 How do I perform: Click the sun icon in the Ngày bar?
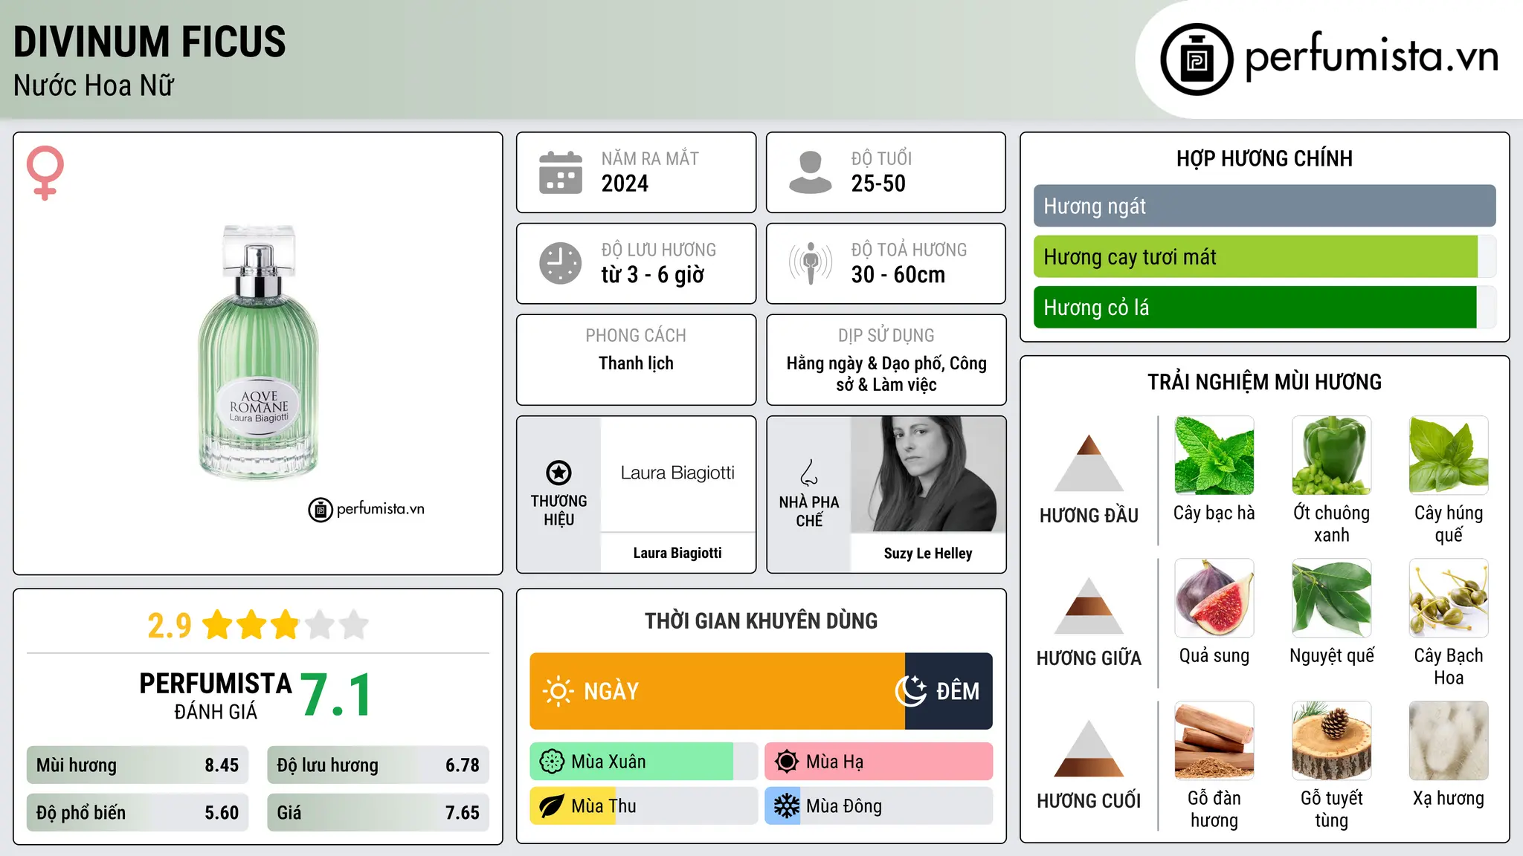point(558,691)
